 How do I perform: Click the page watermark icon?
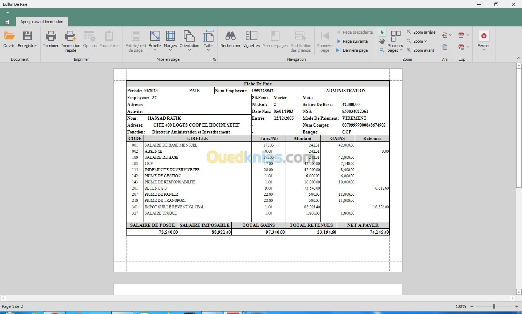tap(445, 47)
